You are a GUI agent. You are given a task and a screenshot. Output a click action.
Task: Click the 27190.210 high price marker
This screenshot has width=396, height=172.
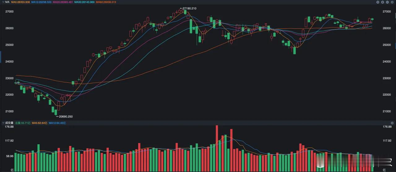(x=188, y=8)
